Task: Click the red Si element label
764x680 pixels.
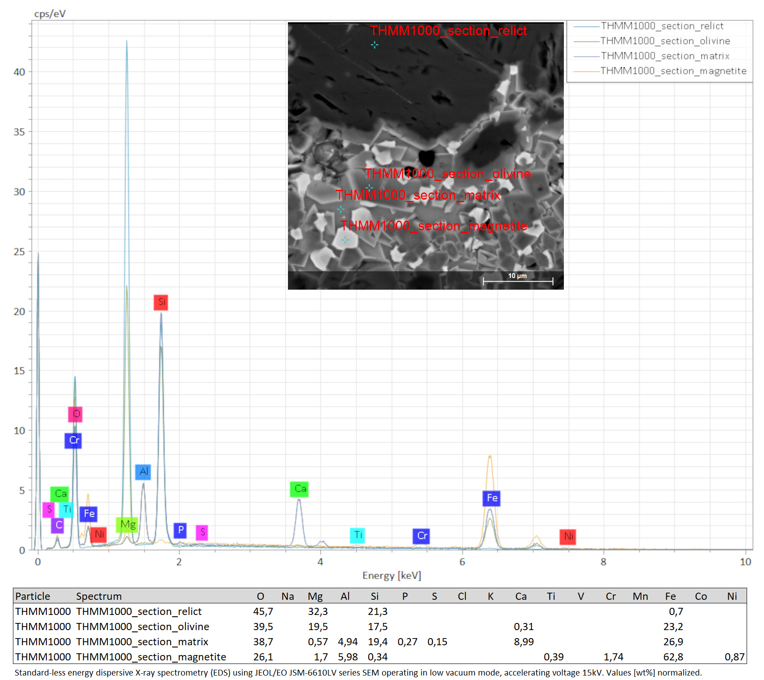Action: pos(160,302)
